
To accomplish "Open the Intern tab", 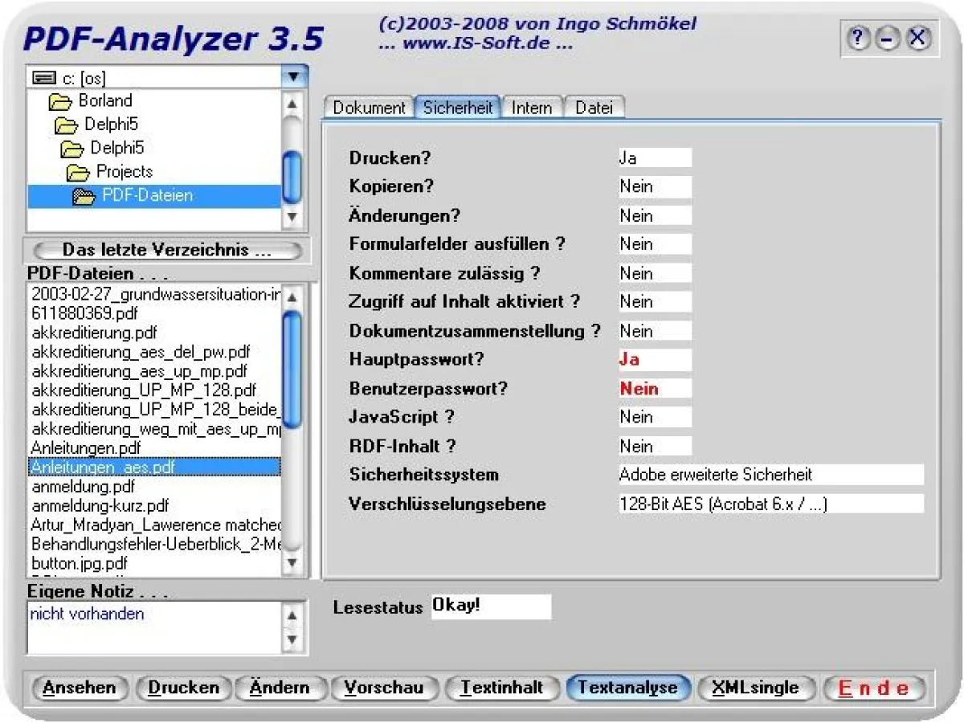I will pyautogui.click(x=532, y=107).
